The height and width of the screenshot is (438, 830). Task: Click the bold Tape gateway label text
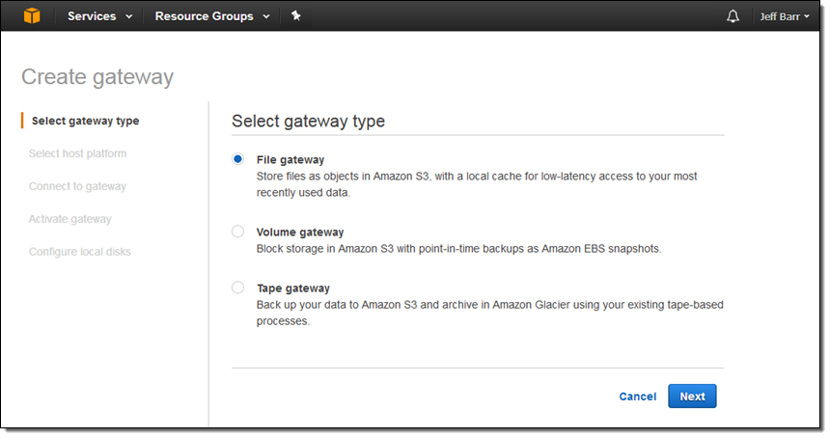tap(292, 288)
